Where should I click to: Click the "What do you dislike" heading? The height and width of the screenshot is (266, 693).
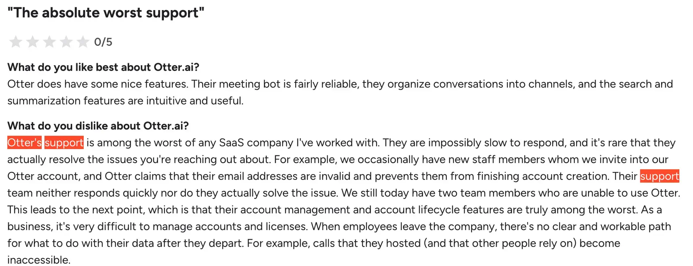(98, 126)
